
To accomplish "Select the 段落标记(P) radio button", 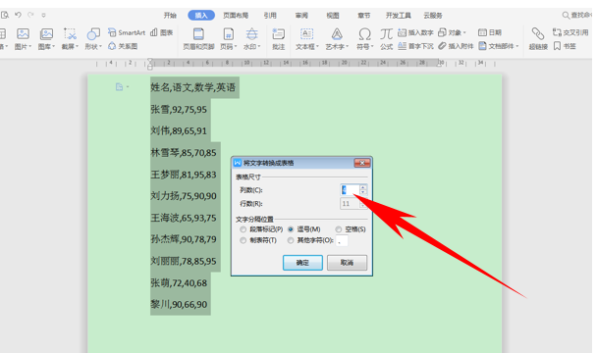I will pos(243,229).
